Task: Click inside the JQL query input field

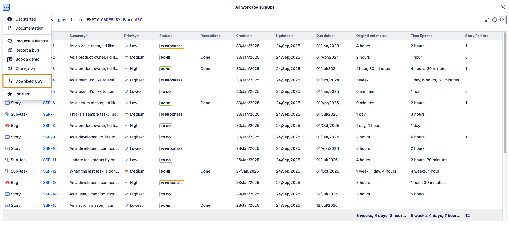Action: pyautogui.click(x=256, y=20)
